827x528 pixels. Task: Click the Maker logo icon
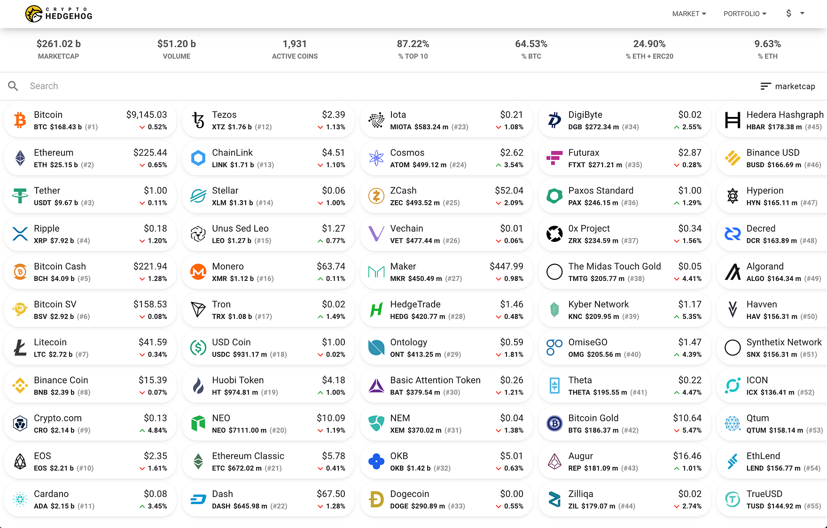click(x=376, y=272)
